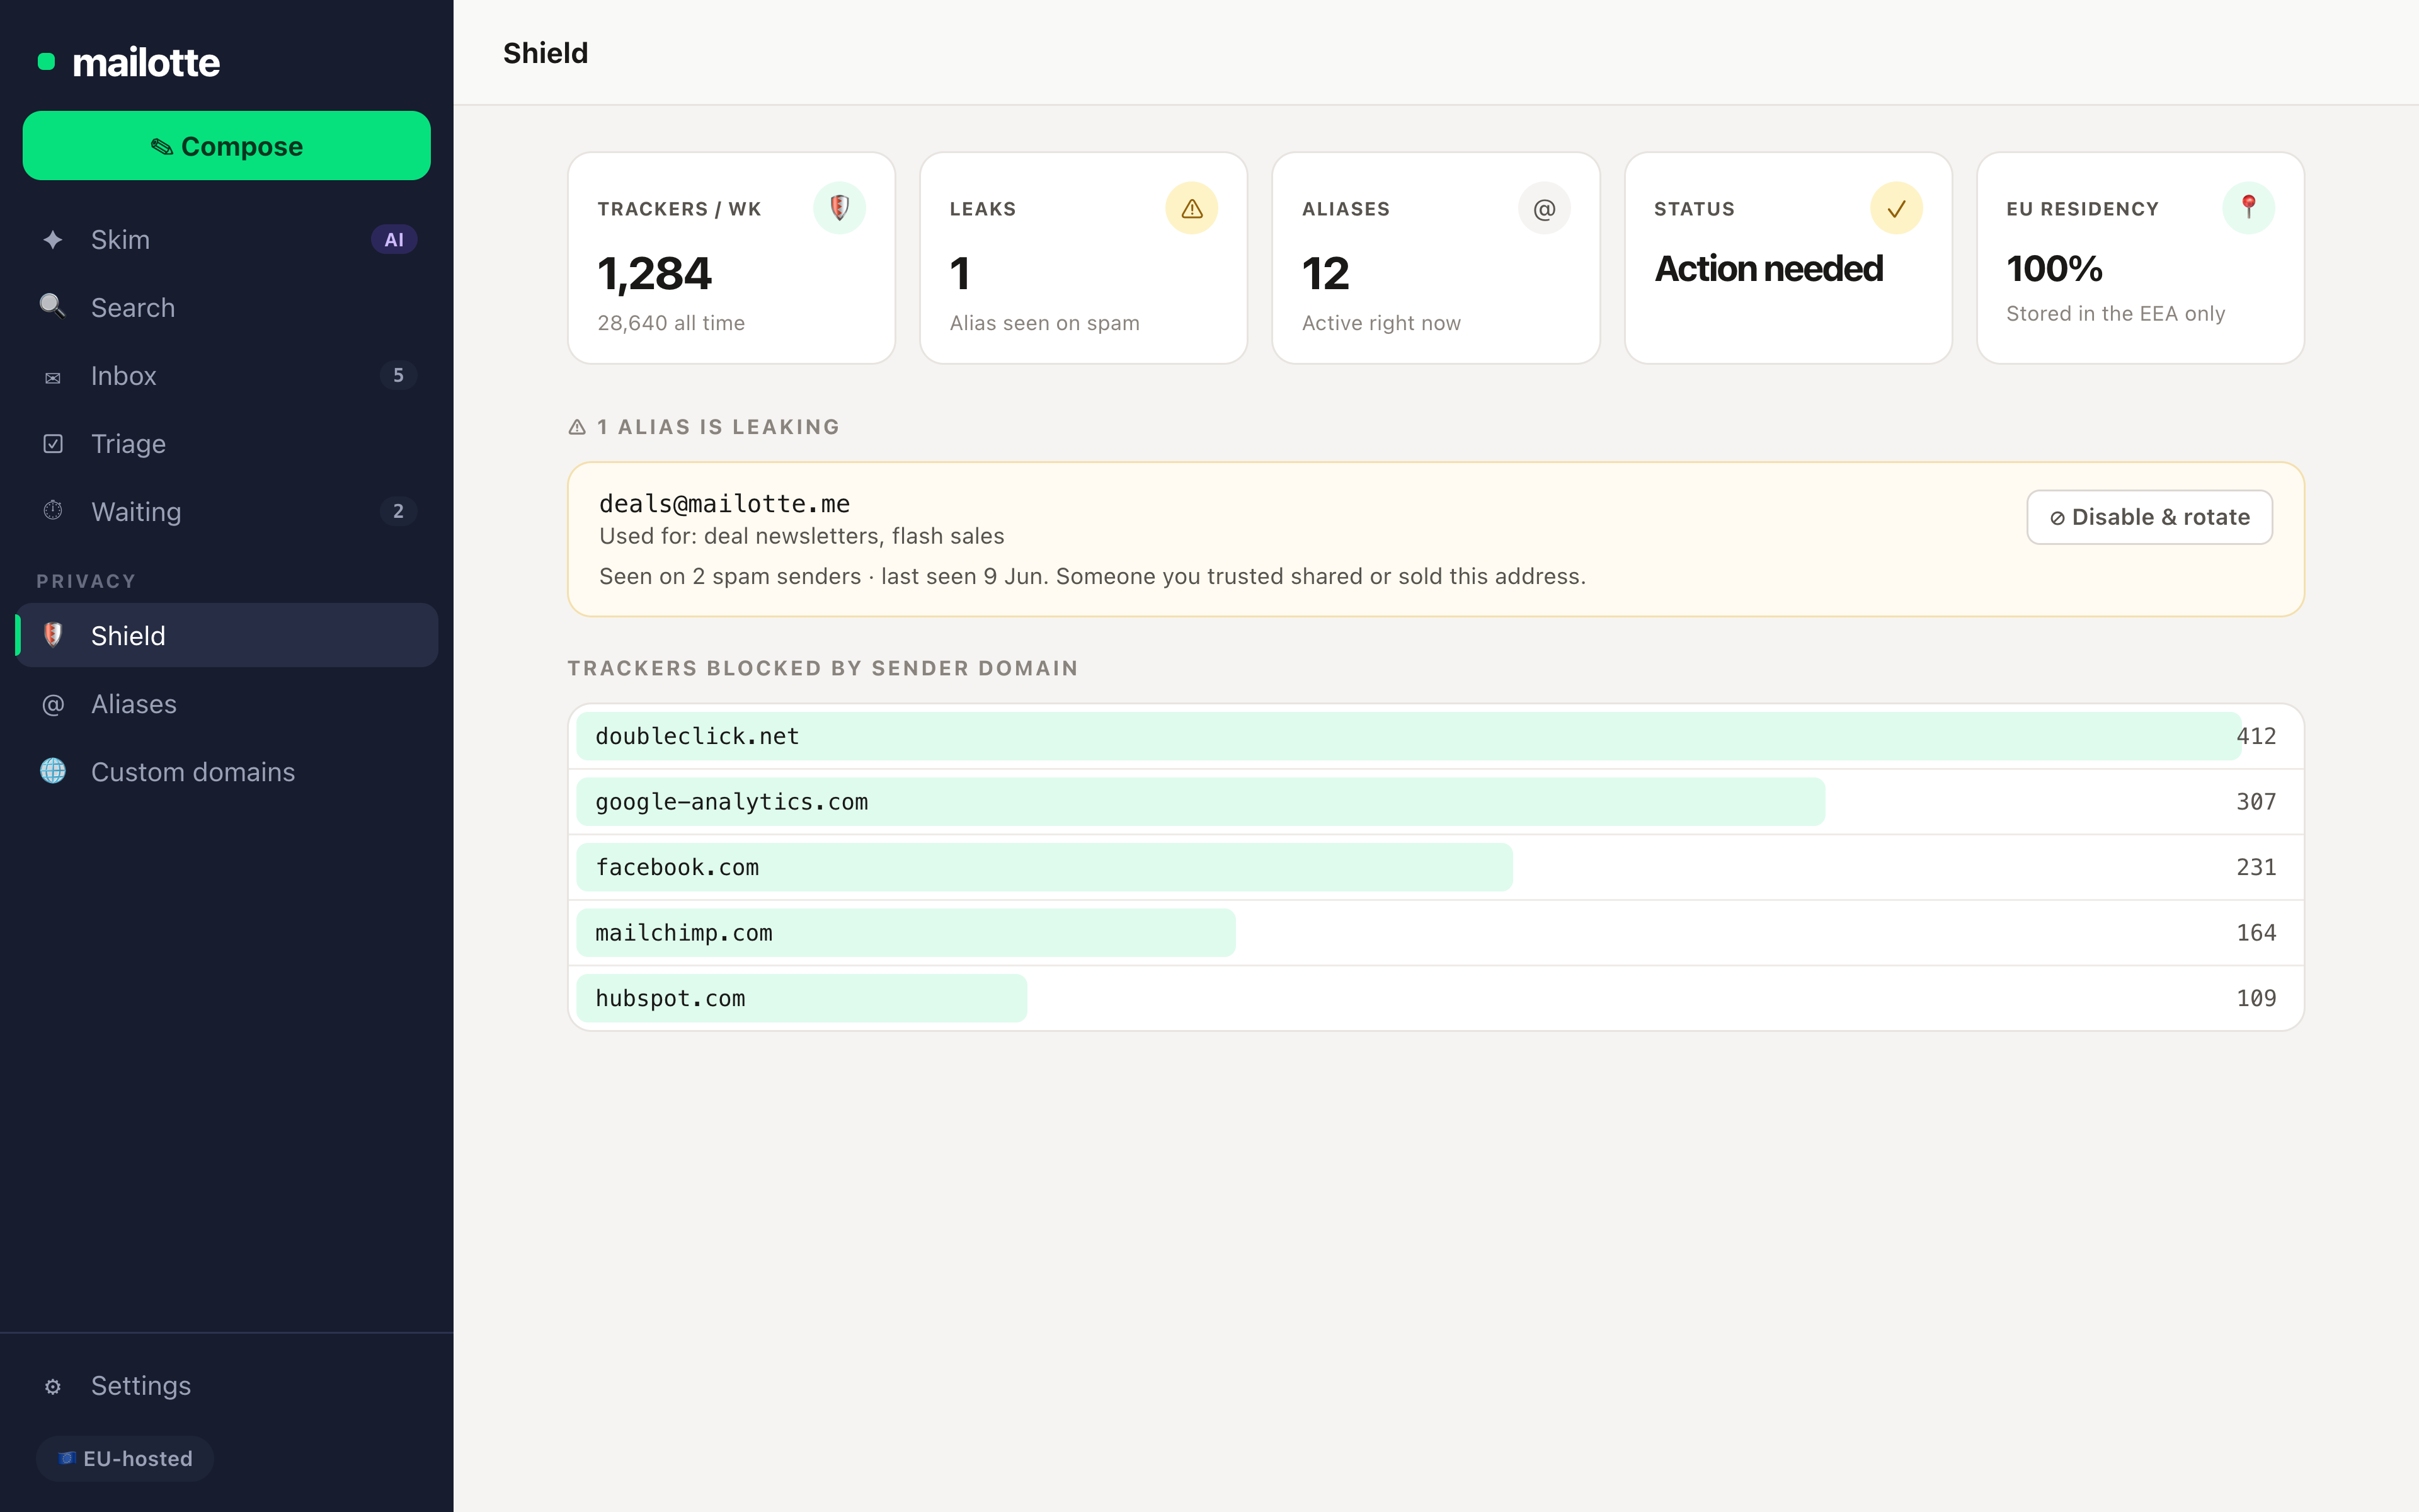The image size is (2419, 1512).
Task: Click the hubspot.com row
Action: pyautogui.click(x=1436, y=998)
